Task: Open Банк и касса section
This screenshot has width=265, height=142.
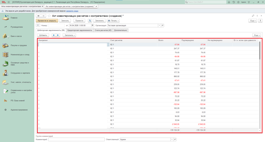Action: click(16, 36)
